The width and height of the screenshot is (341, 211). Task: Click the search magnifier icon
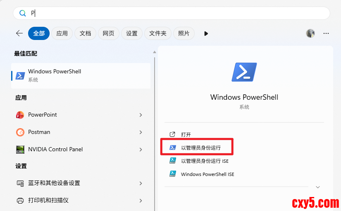pyautogui.click(x=22, y=13)
